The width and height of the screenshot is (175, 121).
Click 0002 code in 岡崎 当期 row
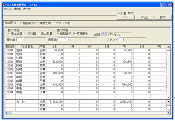(x=10, y=62)
